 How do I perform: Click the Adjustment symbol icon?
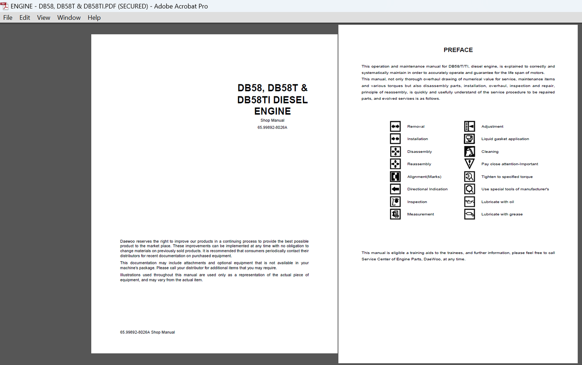(x=470, y=126)
